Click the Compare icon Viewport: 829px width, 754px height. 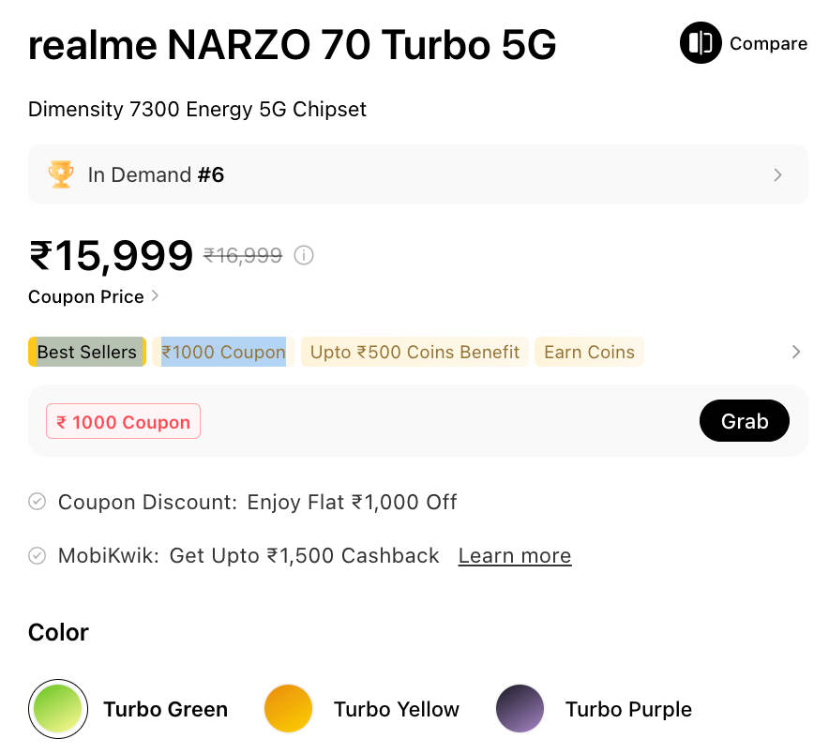701,43
